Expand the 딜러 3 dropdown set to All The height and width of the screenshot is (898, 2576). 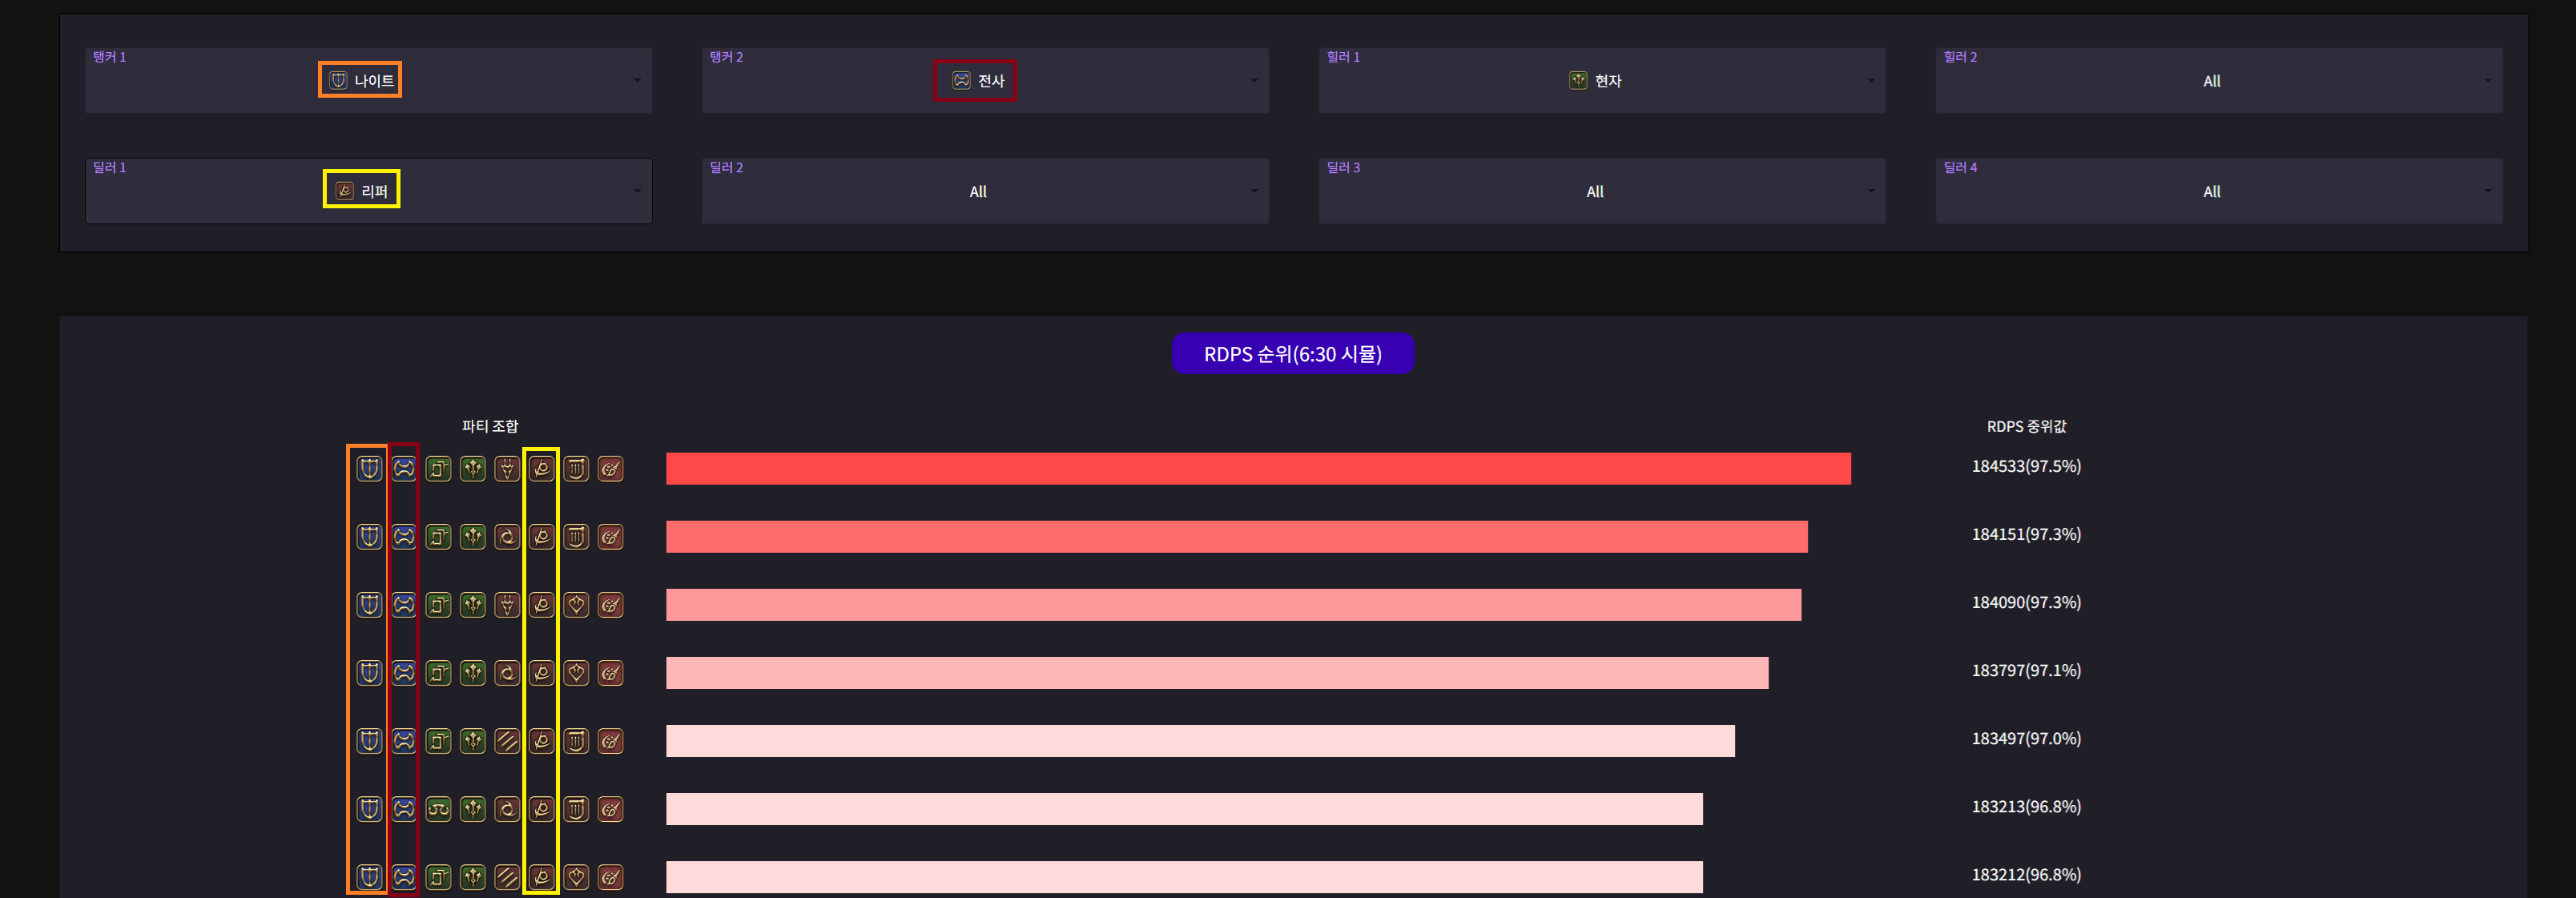click(x=1602, y=191)
